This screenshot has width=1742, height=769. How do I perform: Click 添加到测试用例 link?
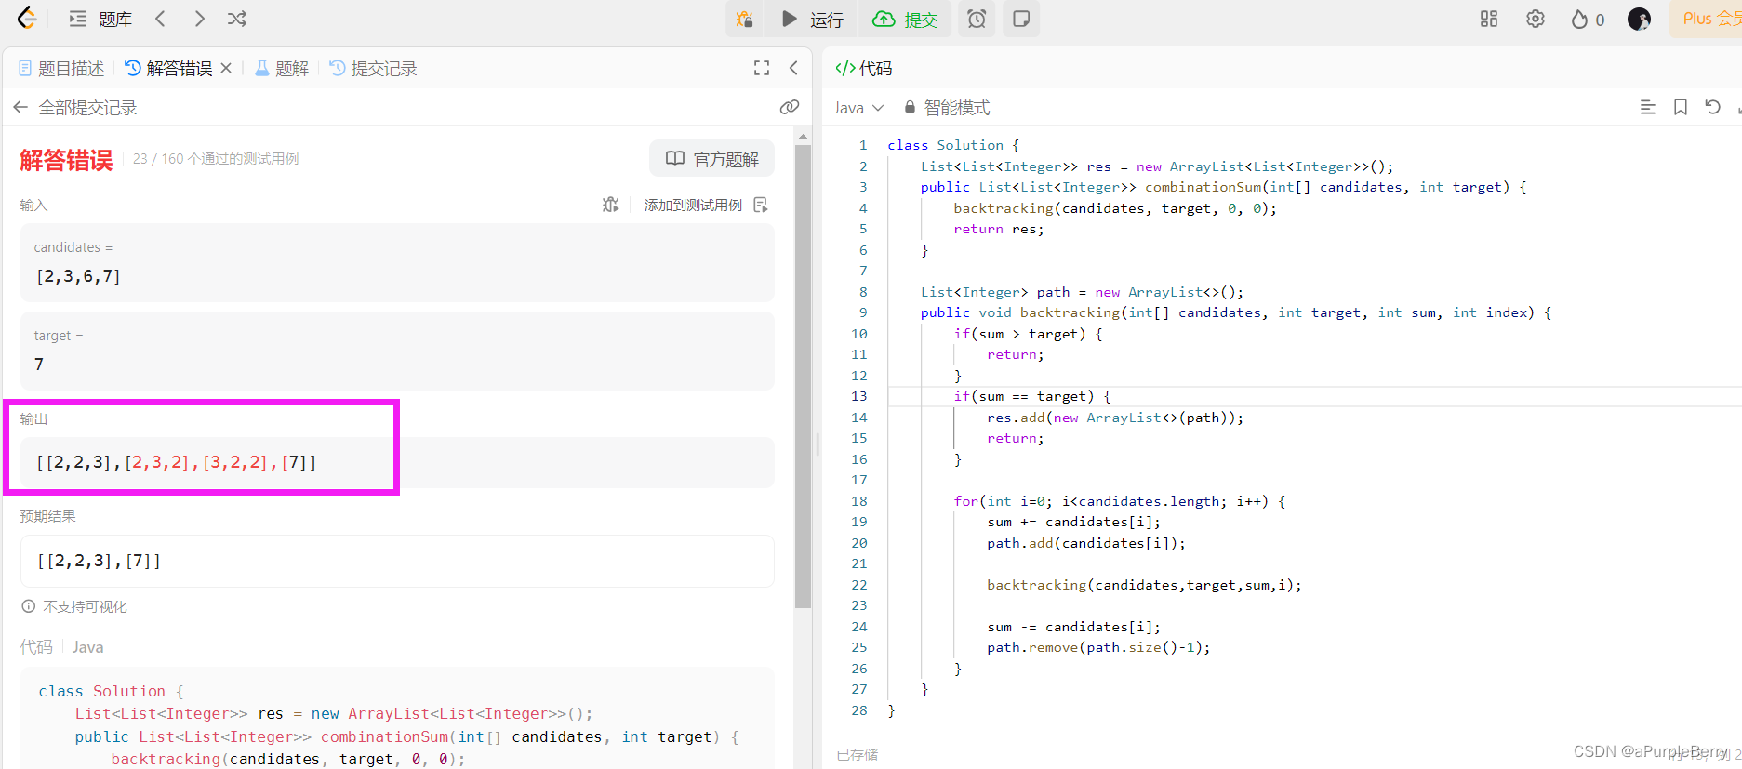[706, 205]
